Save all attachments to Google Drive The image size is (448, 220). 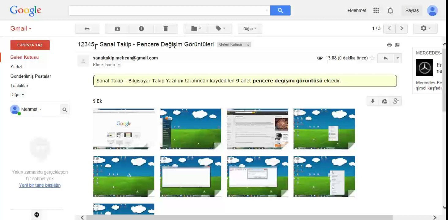[x=384, y=101]
